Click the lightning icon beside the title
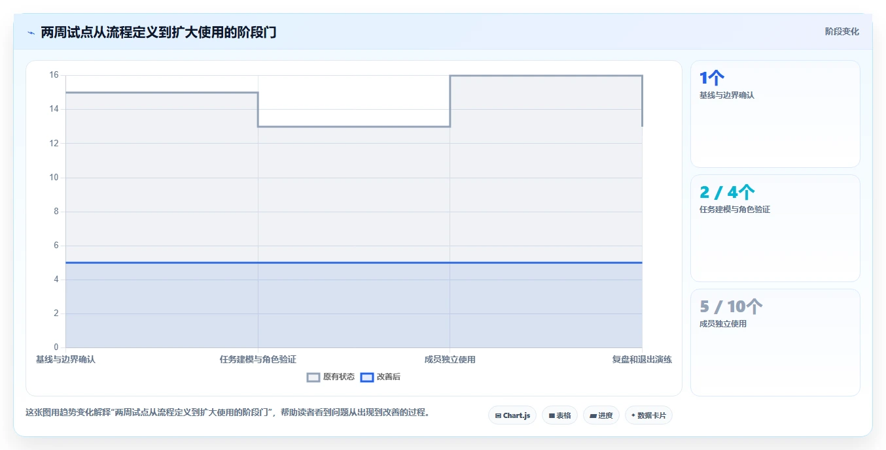 31,32
